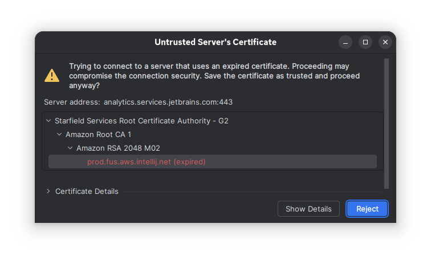Collapse the Starfield Services Root Certificate Authority node
Image resolution: width=431 pixels, height=261 pixels.
(x=48, y=121)
